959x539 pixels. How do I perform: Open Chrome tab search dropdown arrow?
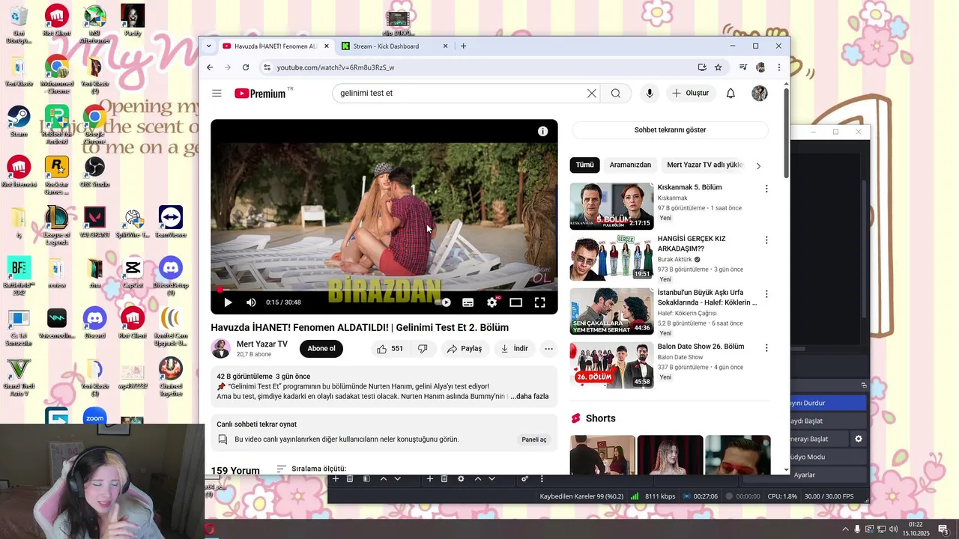pyautogui.click(x=208, y=46)
